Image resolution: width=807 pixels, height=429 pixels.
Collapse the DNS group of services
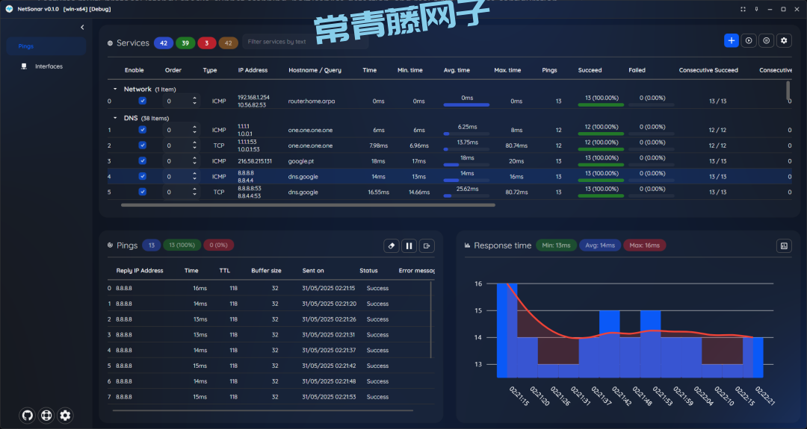(115, 118)
